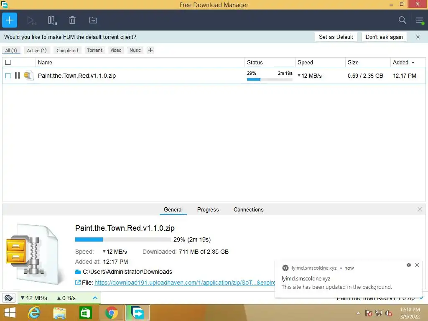
Task: Add a new filter tag with the plus
Action: (150, 50)
